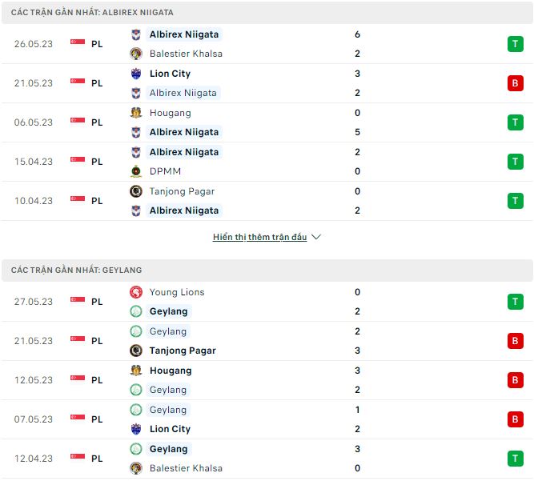Click Lion City crest in 21.05.23 Albirex match

coord(136,74)
